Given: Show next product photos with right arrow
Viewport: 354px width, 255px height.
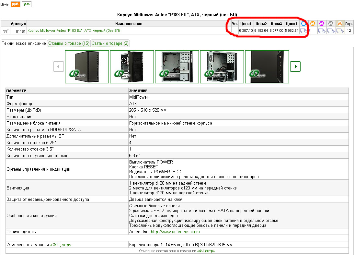Looking at the screenshot, I should pyautogui.click(x=295, y=67).
